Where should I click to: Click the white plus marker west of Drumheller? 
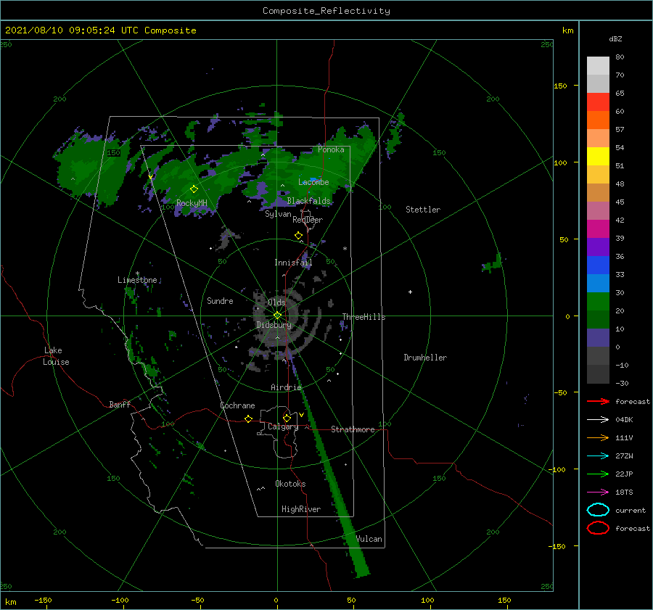click(x=410, y=292)
